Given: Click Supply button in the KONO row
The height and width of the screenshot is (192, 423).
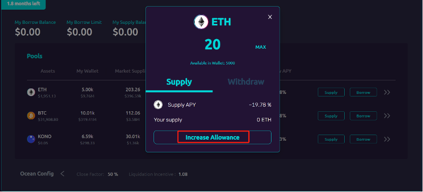Looking at the screenshot, I should [331, 139].
